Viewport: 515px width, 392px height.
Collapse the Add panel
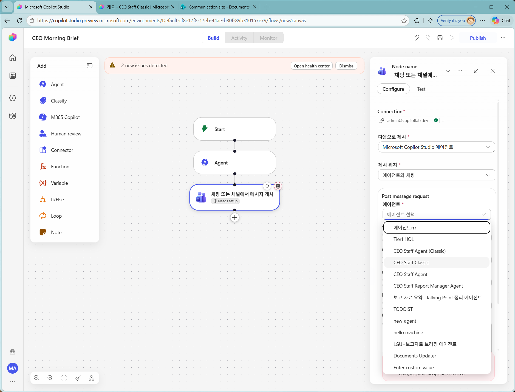89,66
